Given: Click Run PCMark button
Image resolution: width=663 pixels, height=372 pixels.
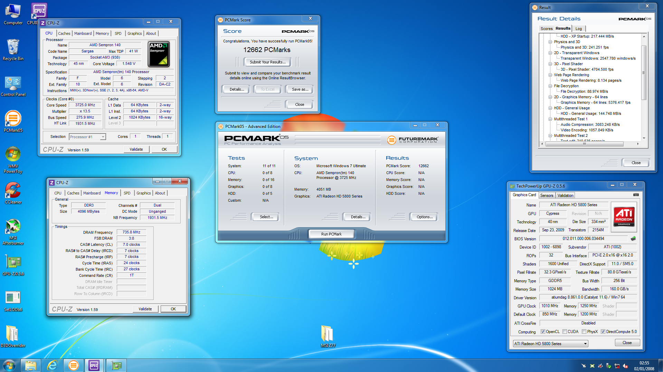Looking at the screenshot, I should pyautogui.click(x=331, y=234).
